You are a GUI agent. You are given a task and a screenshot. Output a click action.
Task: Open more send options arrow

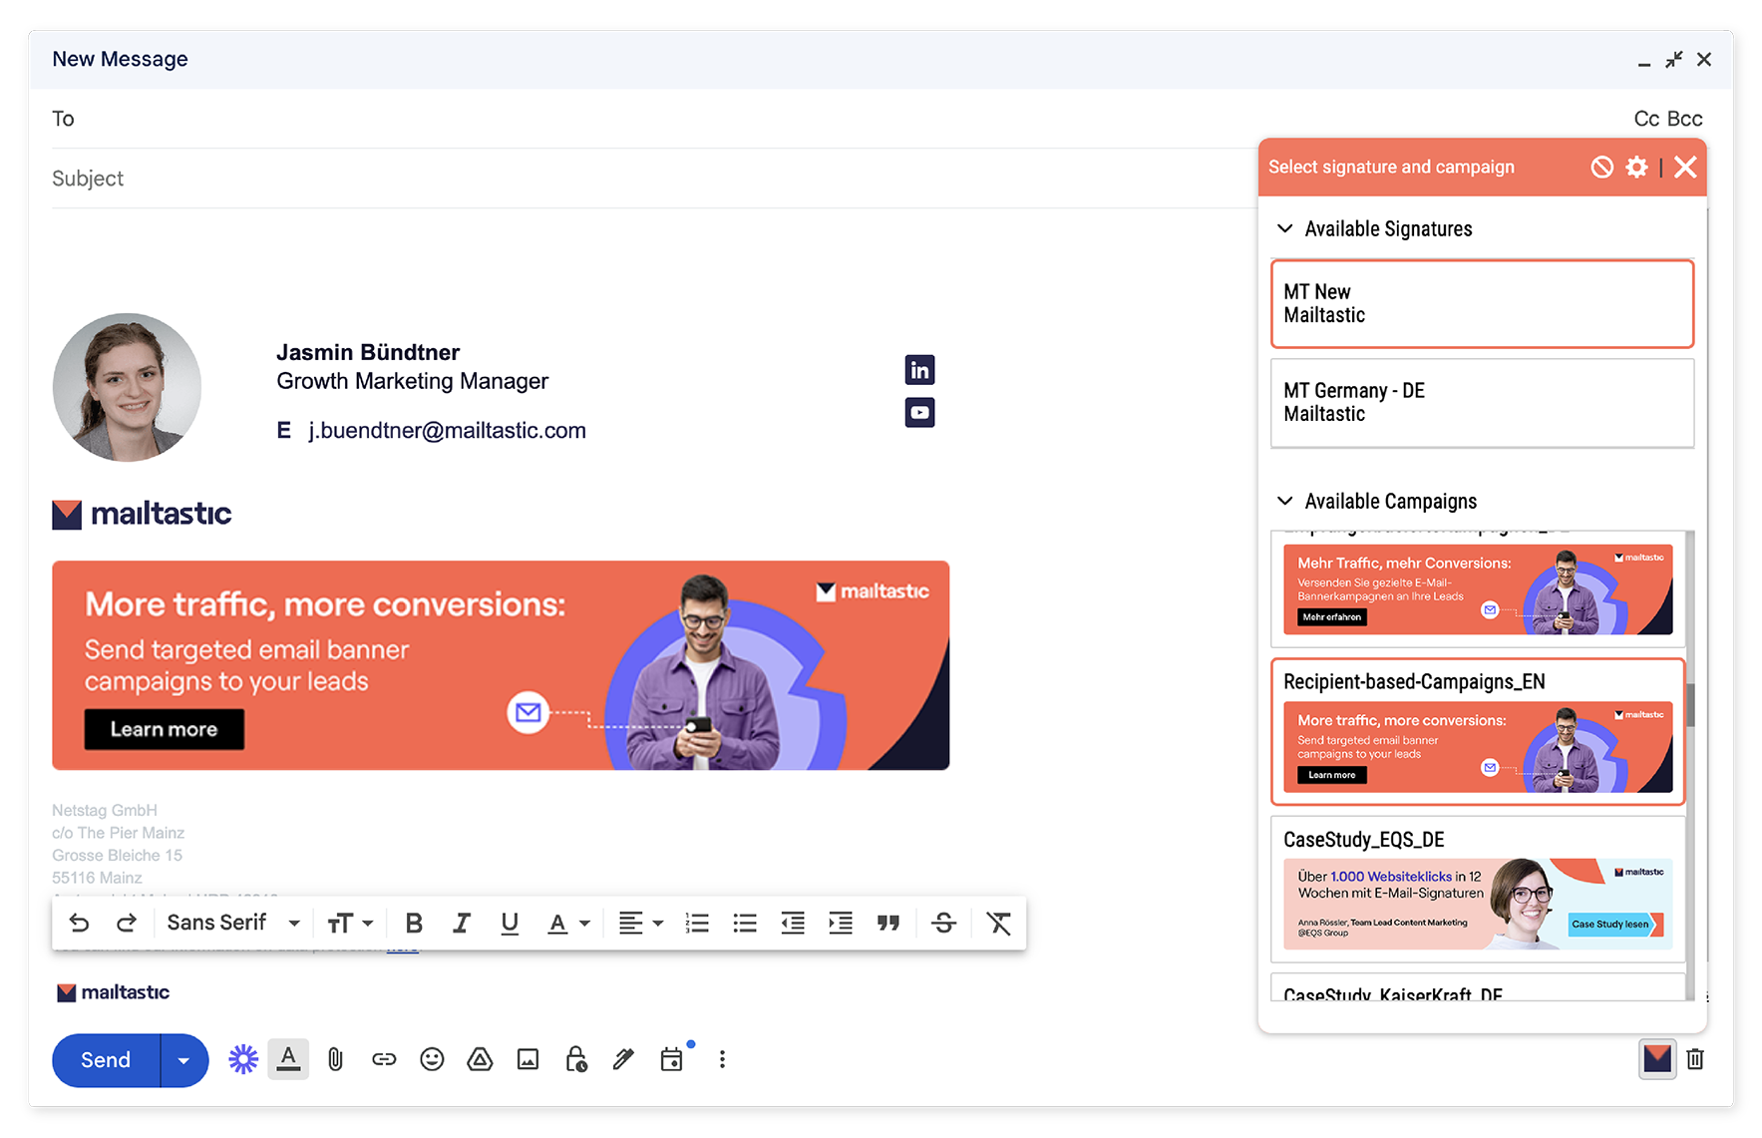tap(183, 1060)
